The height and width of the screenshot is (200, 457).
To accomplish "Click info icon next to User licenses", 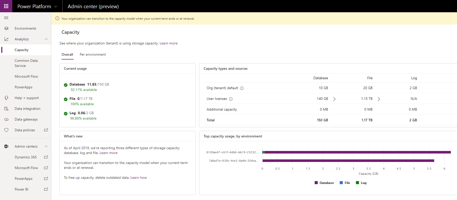I will click(x=231, y=99).
